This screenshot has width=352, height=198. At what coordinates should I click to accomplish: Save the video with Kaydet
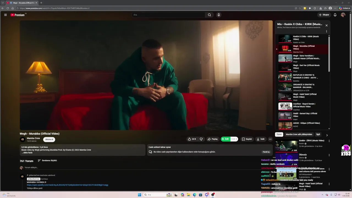click(247, 139)
